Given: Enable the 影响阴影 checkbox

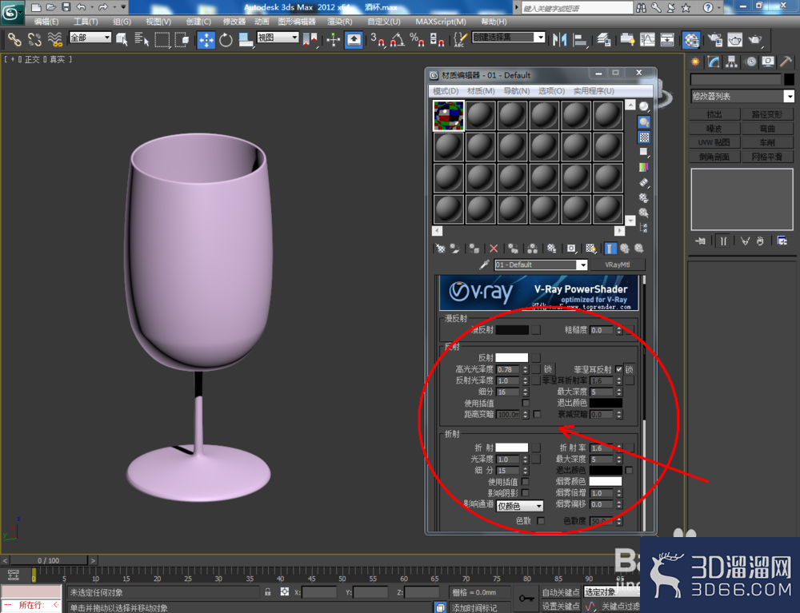Looking at the screenshot, I should click(526, 493).
